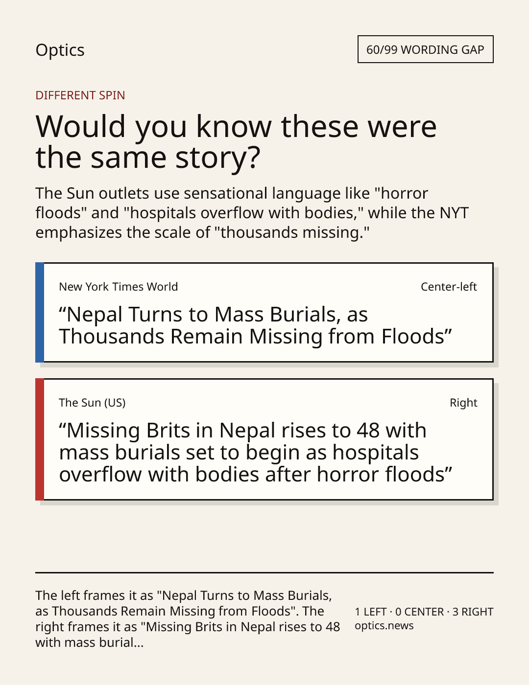Open The Sun (US) card
Viewport: 529px width, 685px height.
click(264, 439)
